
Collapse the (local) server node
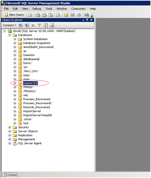click(x=4, y=31)
